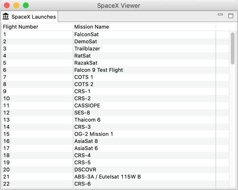The width and height of the screenshot is (238, 190).
Task: Select the CASSIOPE mission row
Action: (116, 105)
